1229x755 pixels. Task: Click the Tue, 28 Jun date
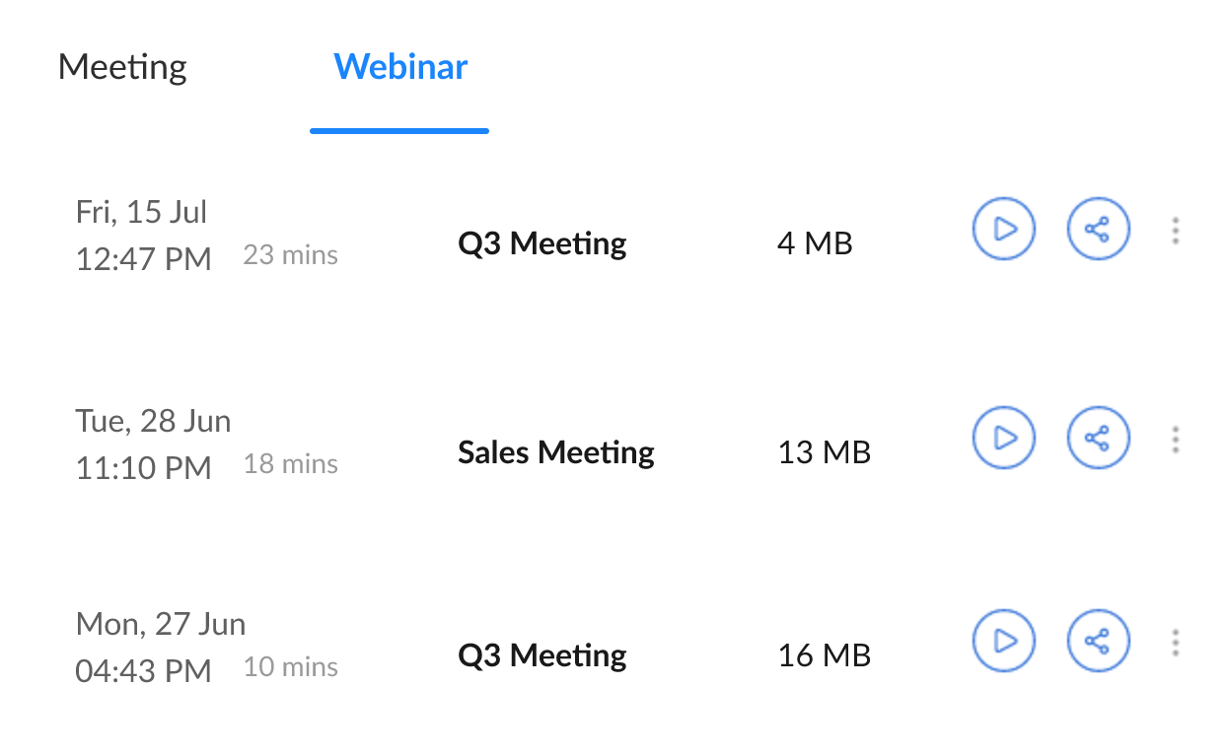[x=153, y=421]
